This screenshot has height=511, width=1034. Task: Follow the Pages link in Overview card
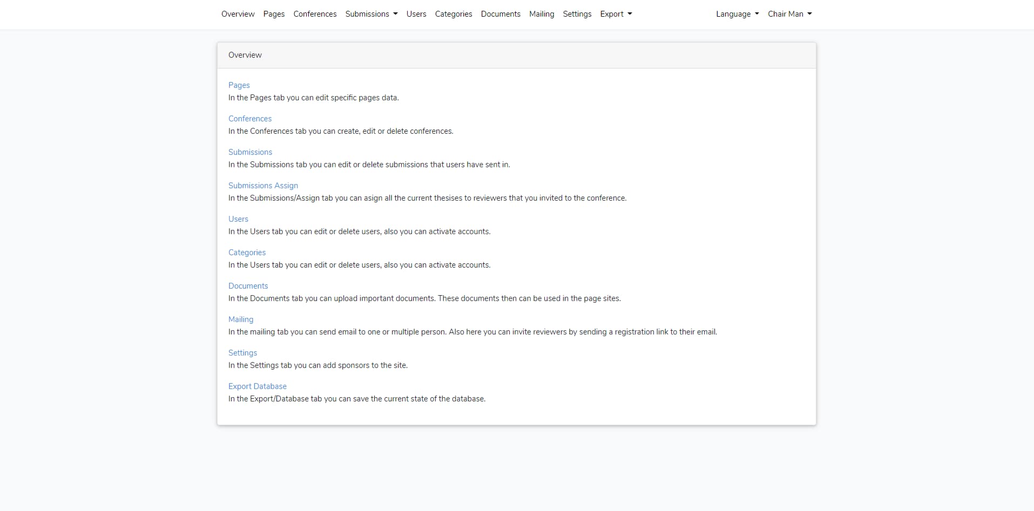point(239,85)
